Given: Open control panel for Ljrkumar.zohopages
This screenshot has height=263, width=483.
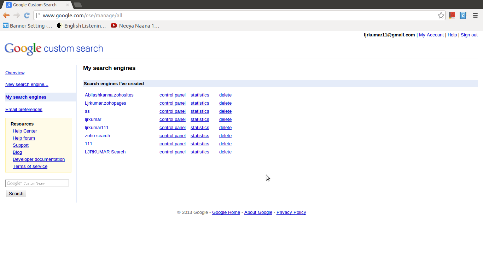Looking at the screenshot, I should tap(173, 103).
